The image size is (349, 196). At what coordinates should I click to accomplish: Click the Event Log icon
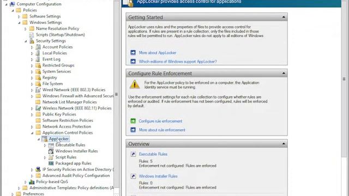tap(38, 59)
